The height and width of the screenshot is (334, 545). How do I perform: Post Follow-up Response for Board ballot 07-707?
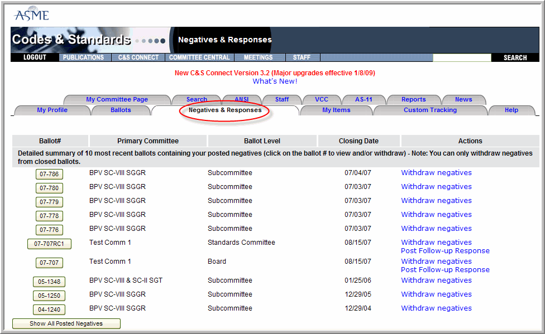[x=445, y=270]
